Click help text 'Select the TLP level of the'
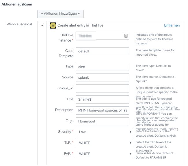Viewport: 188px width, 166px height. 153,142
